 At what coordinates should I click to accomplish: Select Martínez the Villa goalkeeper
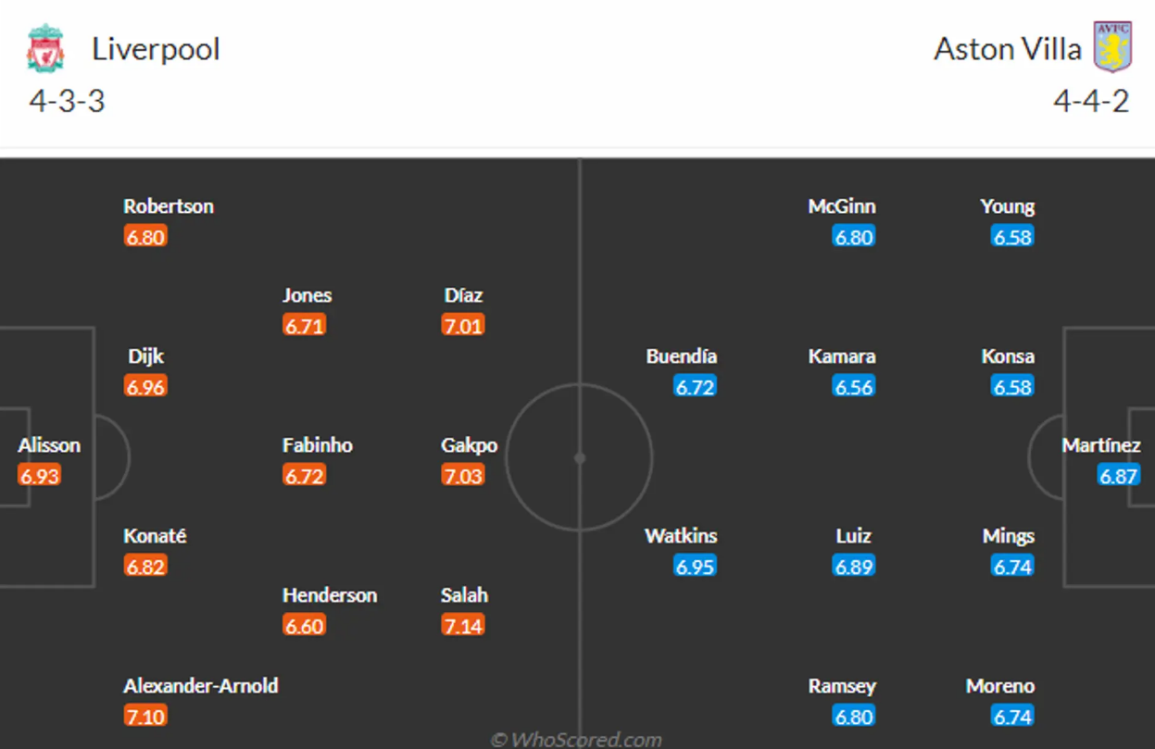(1101, 445)
